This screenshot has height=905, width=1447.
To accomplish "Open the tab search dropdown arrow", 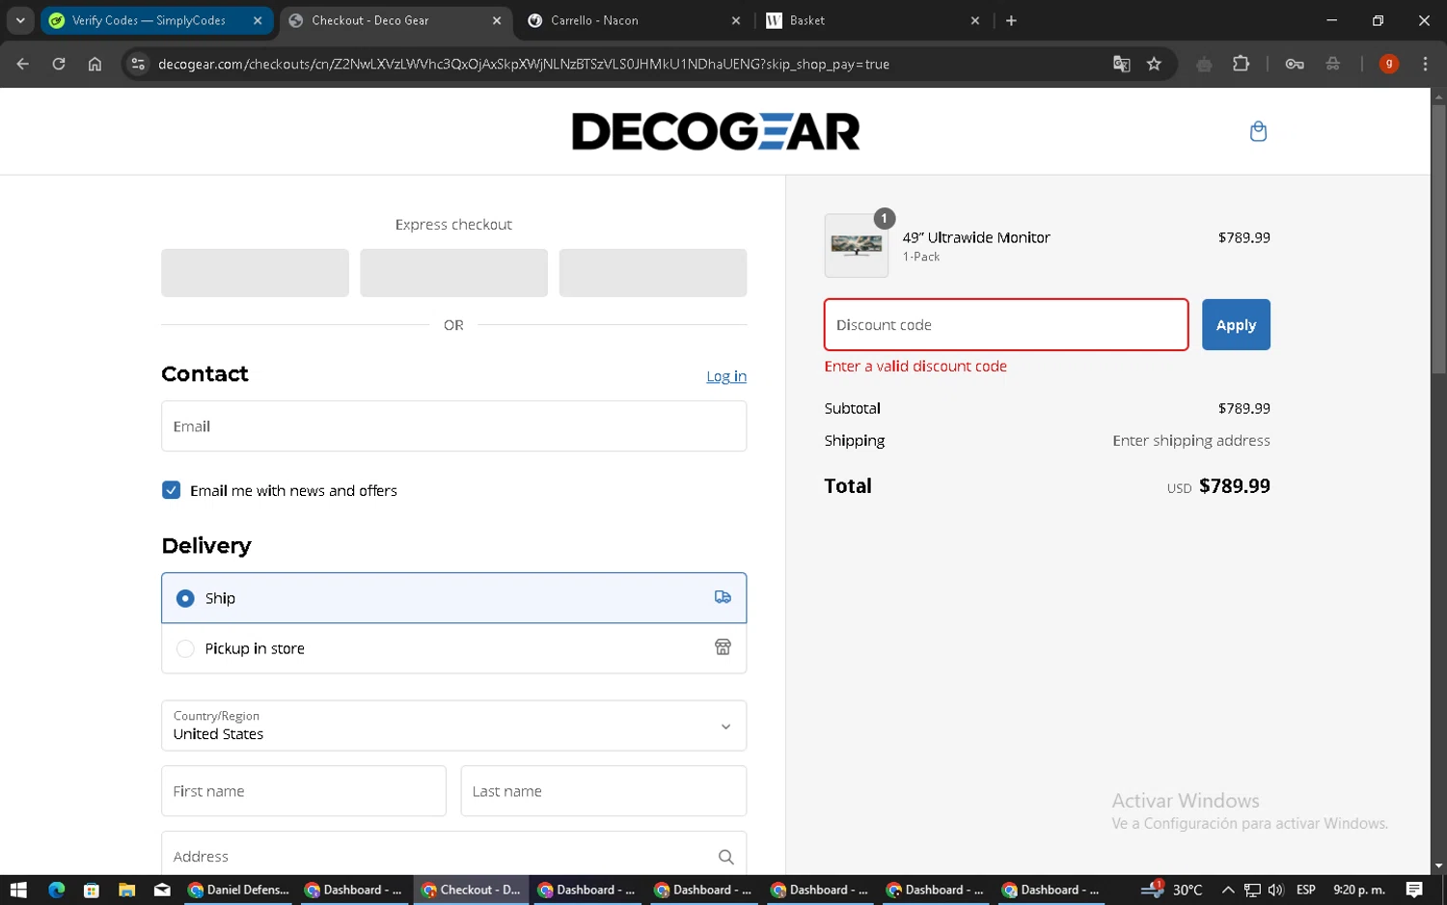I will [x=20, y=20].
